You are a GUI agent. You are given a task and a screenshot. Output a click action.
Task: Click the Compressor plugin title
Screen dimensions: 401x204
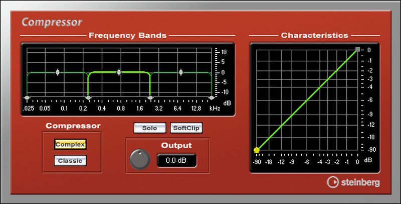52,22
